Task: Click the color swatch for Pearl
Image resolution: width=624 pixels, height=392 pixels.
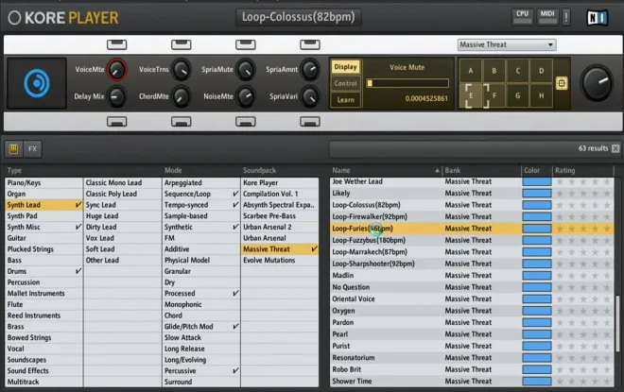Action: [x=537, y=334]
